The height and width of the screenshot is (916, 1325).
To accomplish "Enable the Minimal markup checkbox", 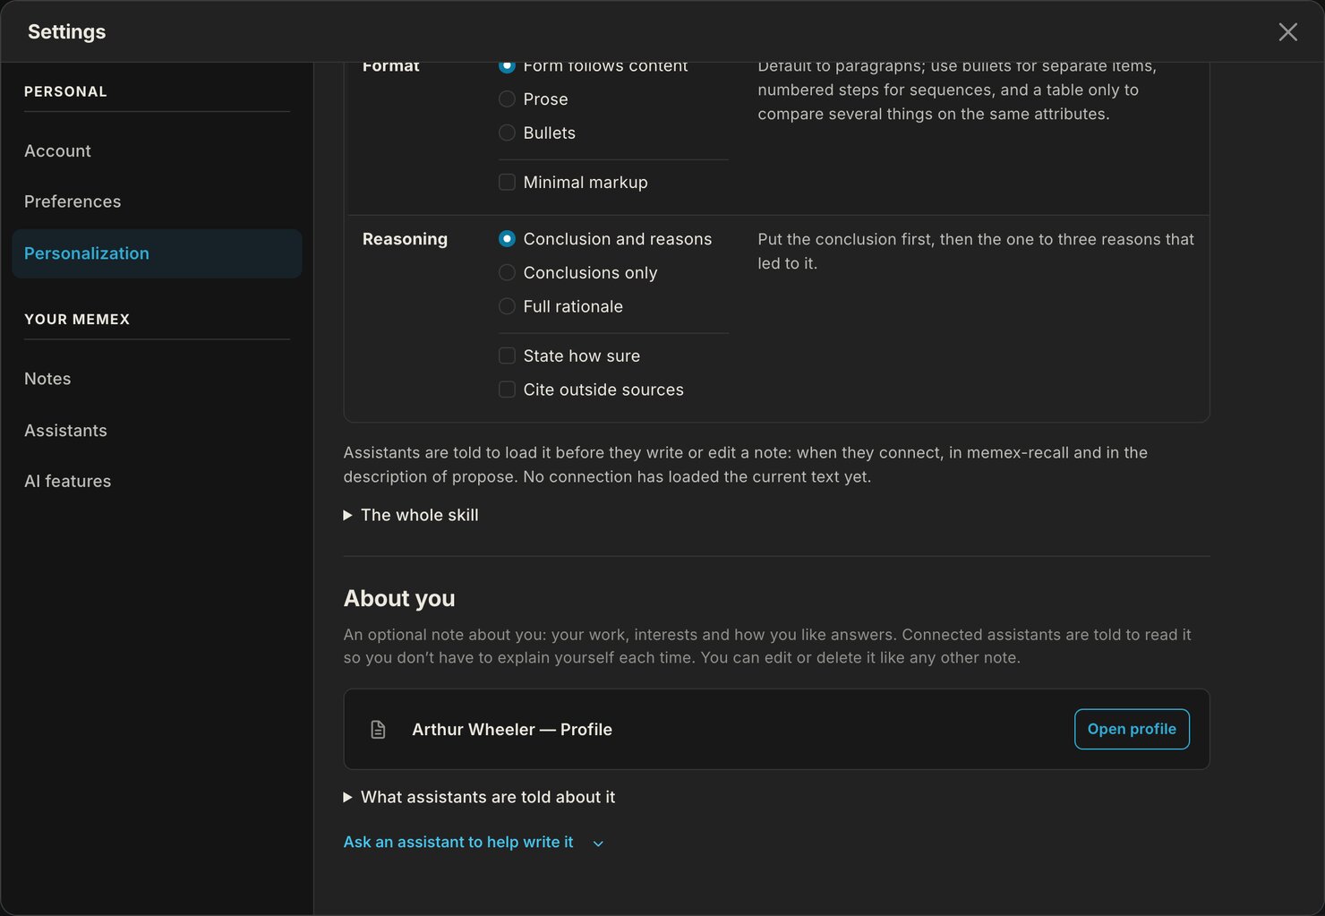I will coord(507,182).
